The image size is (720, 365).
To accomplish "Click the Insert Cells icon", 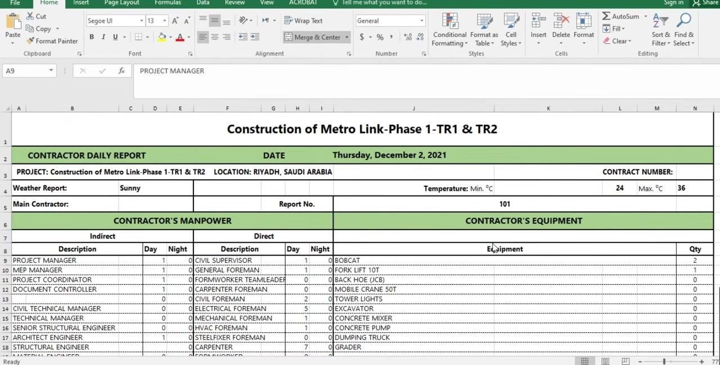I will tap(538, 22).
